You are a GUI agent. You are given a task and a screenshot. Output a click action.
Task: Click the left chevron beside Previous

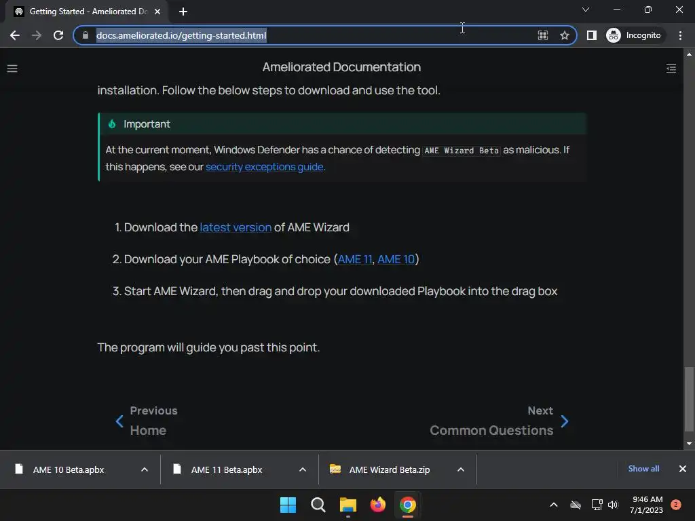119,421
